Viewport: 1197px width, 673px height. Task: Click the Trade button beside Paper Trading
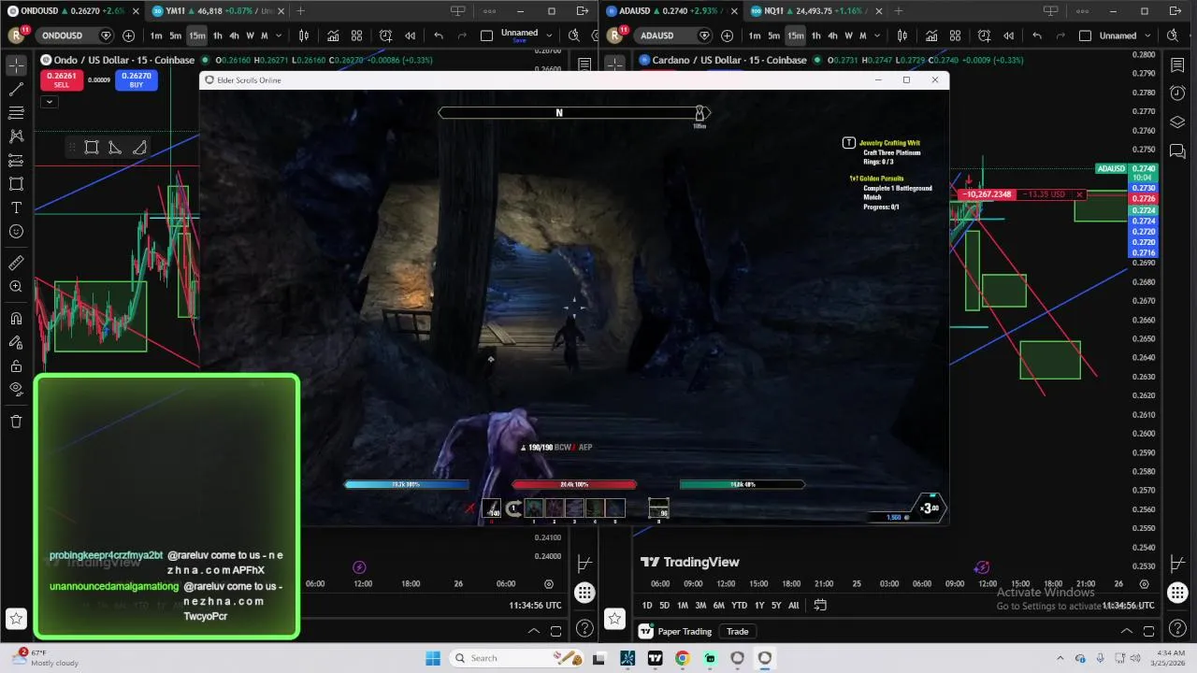coord(738,631)
